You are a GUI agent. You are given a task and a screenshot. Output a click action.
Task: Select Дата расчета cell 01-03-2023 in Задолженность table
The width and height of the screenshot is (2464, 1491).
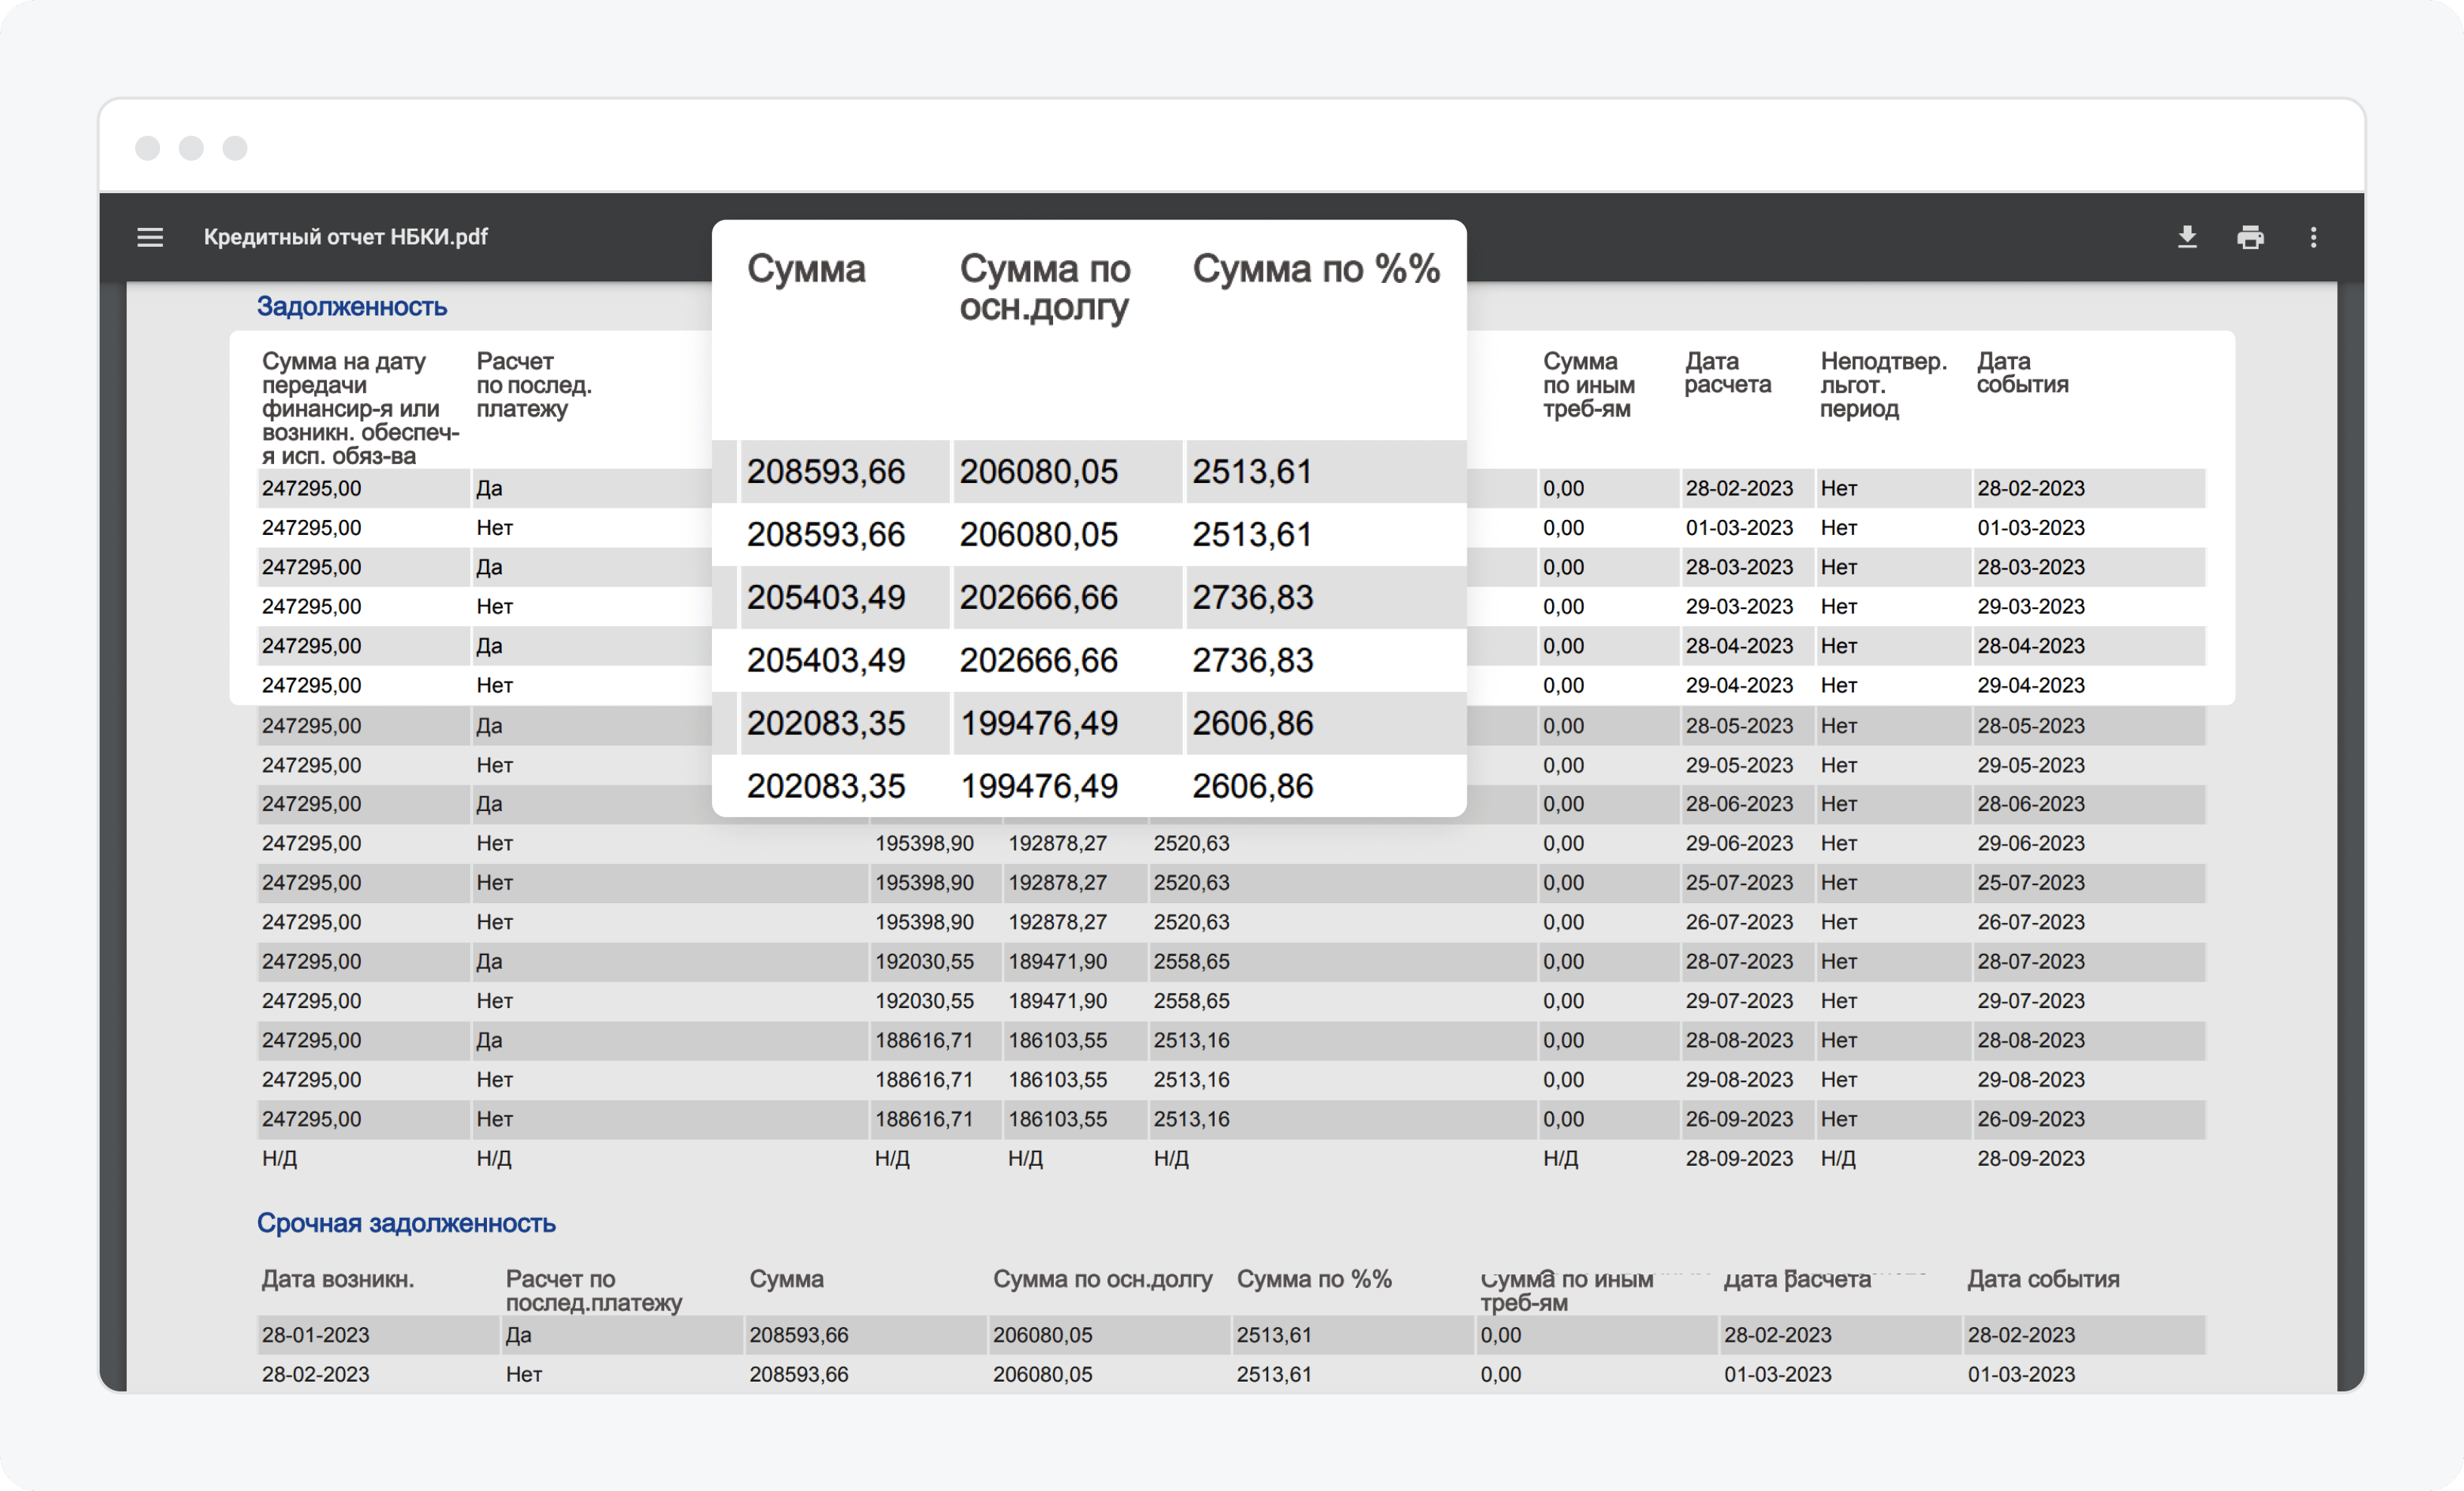(x=1739, y=527)
